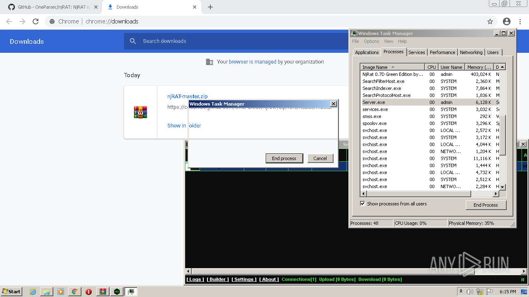Open Windows Explorer folder icon on taskbar
This screenshot has height=297, width=529.
[x=47, y=292]
